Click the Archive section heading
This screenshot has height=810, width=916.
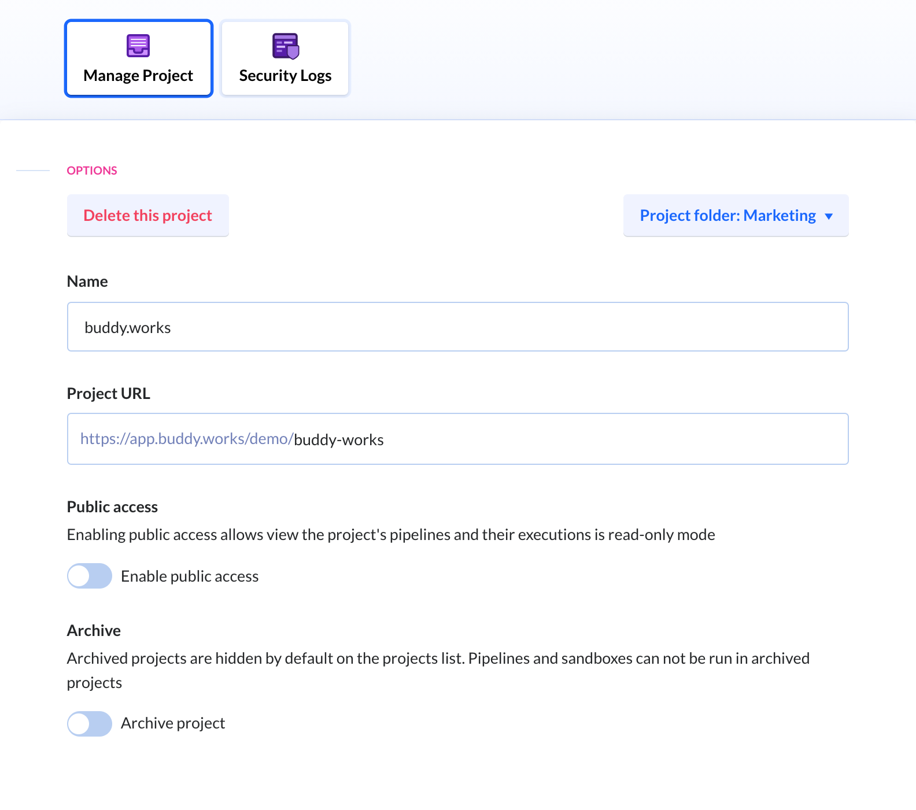(x=94, y=631)
